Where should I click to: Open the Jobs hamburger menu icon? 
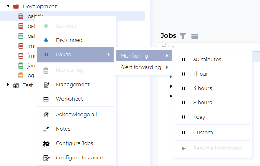[x=195, y=36]
